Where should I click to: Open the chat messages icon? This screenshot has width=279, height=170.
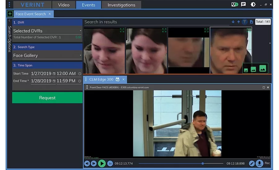point(243,5)
